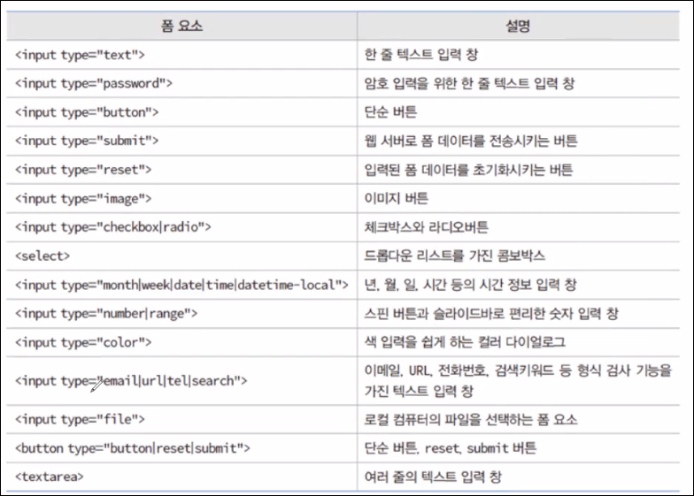Viewport: 694px width, 496px height.
Task: Click '한 줄 텍스트 입력 창' description
Action: click(x=421, y=55)
